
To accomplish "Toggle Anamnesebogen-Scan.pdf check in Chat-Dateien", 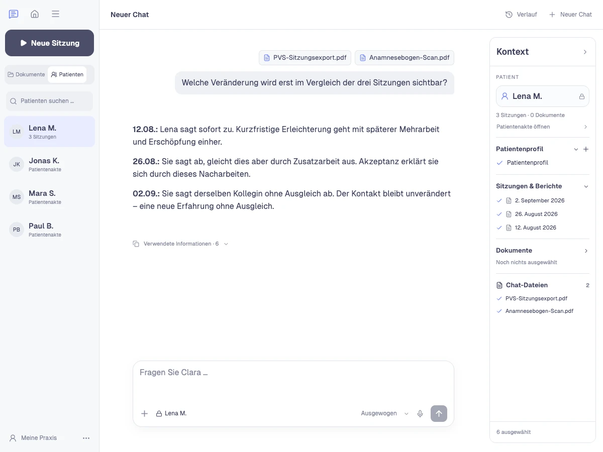I will (x=499, y=311).
